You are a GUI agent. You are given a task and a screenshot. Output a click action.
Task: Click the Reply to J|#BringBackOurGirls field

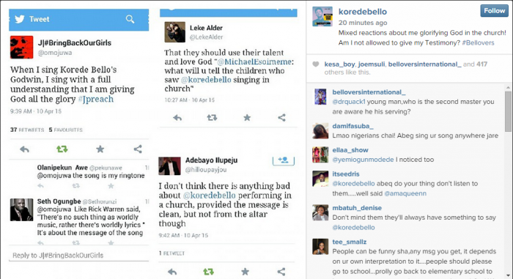coord(79,256)
